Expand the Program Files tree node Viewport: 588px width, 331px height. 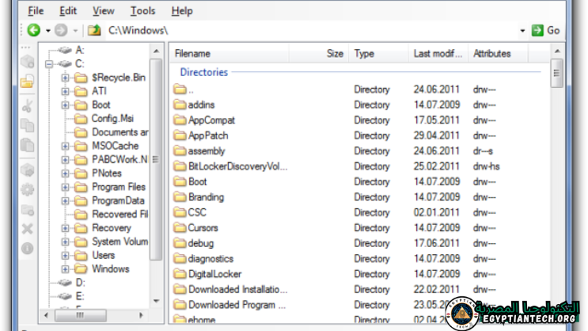pyautogui.click(x=66, y=187)
